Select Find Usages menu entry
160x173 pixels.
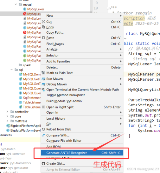click(x=82, y=44)
